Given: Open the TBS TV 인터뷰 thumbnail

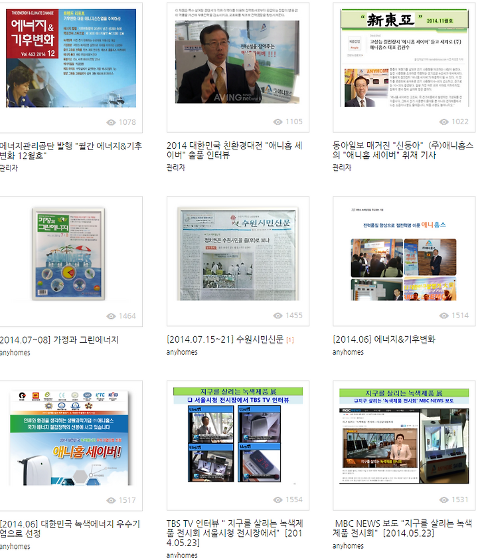Looking at the screenshot, I should pyautogui.click(x=238, y=435).
